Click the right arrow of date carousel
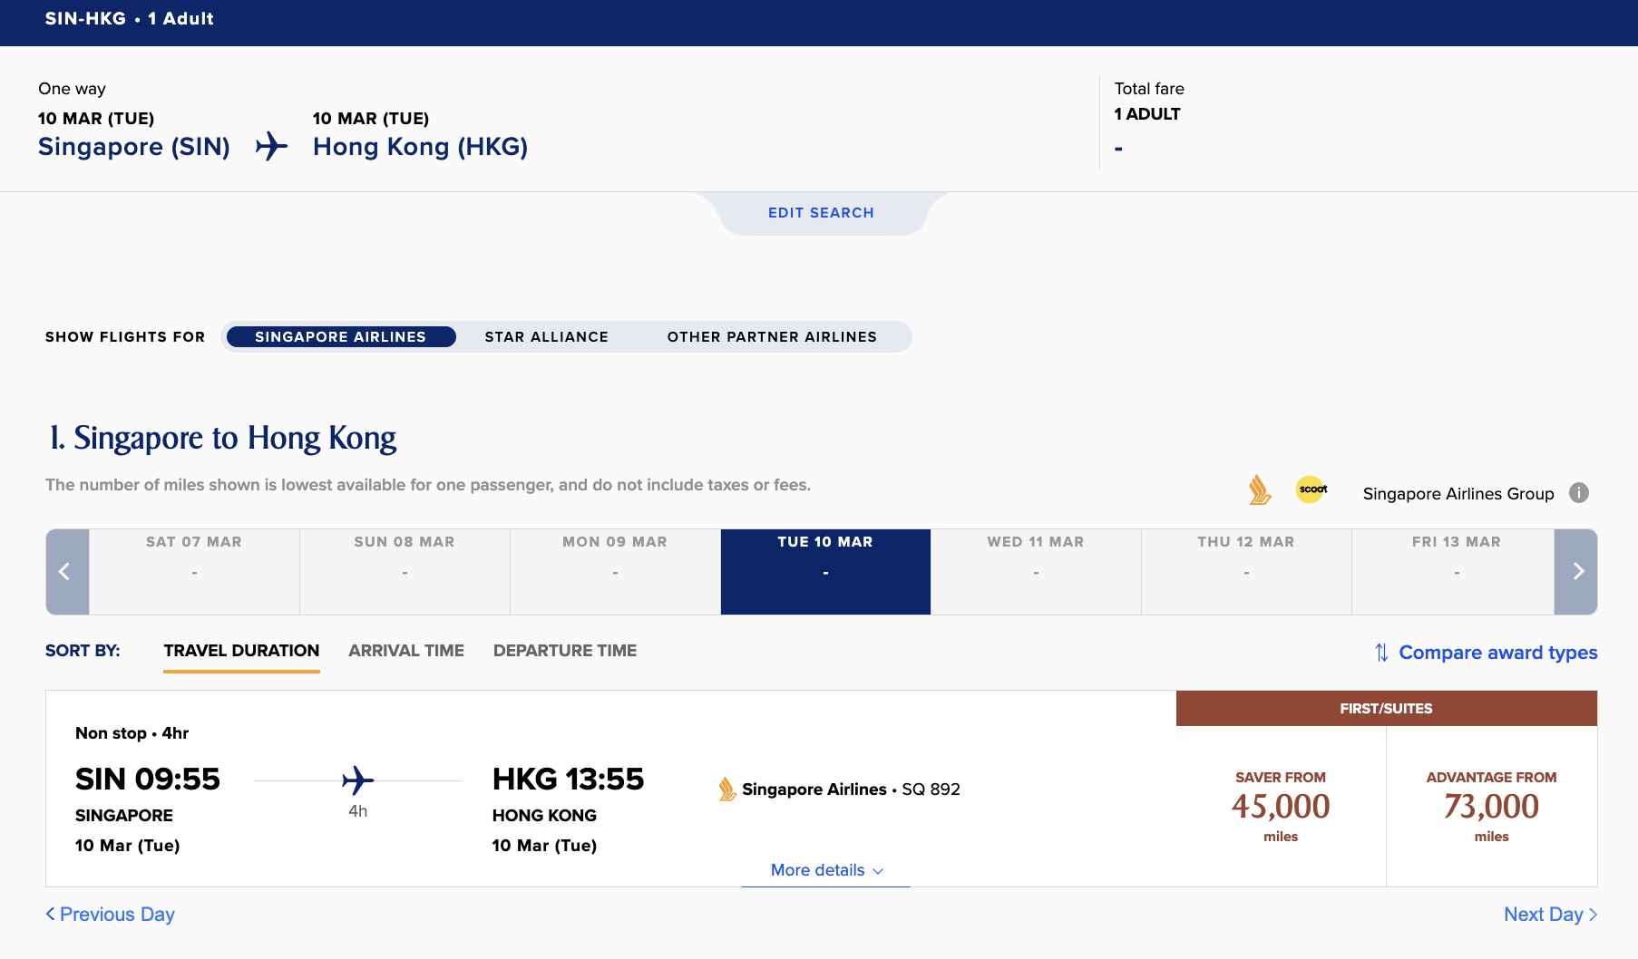1638x959 pixels. click(x=1576, y=572)
